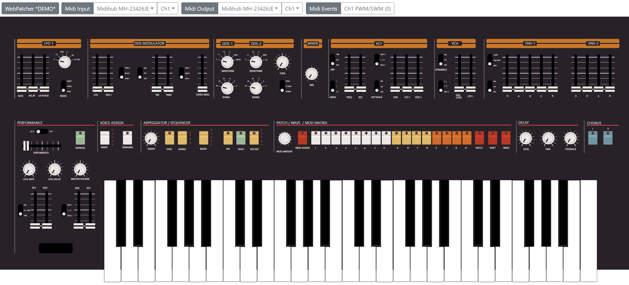The width and height of the screenshot is (629, 285).
Task: Click the WebPatcher *DEMO* label
Action: click(x=30, y=9)
